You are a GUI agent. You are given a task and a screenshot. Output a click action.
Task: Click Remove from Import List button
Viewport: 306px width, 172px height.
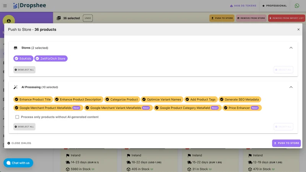(x=286, y=18)
